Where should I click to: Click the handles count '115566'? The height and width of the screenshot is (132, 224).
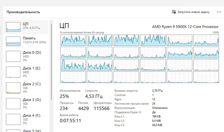101,108
